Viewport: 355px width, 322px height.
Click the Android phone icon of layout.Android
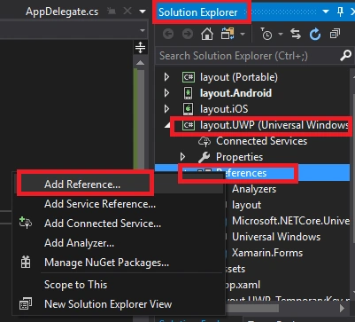188,93
